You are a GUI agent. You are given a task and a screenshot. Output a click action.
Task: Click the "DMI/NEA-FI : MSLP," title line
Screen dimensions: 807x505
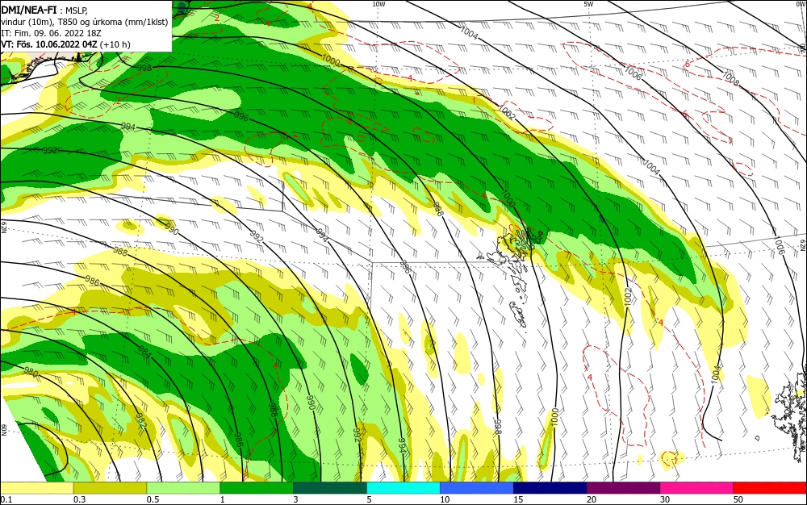(44, 10)
